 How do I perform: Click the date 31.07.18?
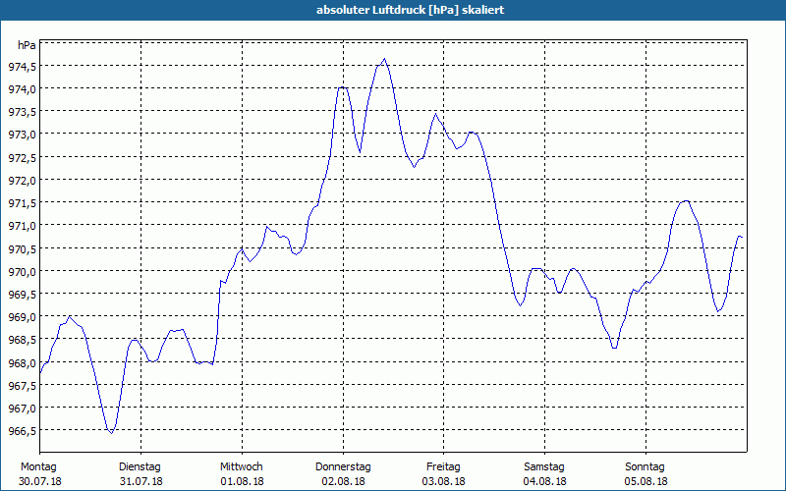tap(140, 481)
